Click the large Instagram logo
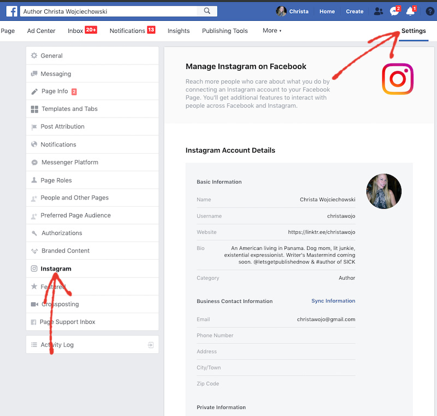The image size is (437, 416). pyautogui.click(x=397, y=79)
